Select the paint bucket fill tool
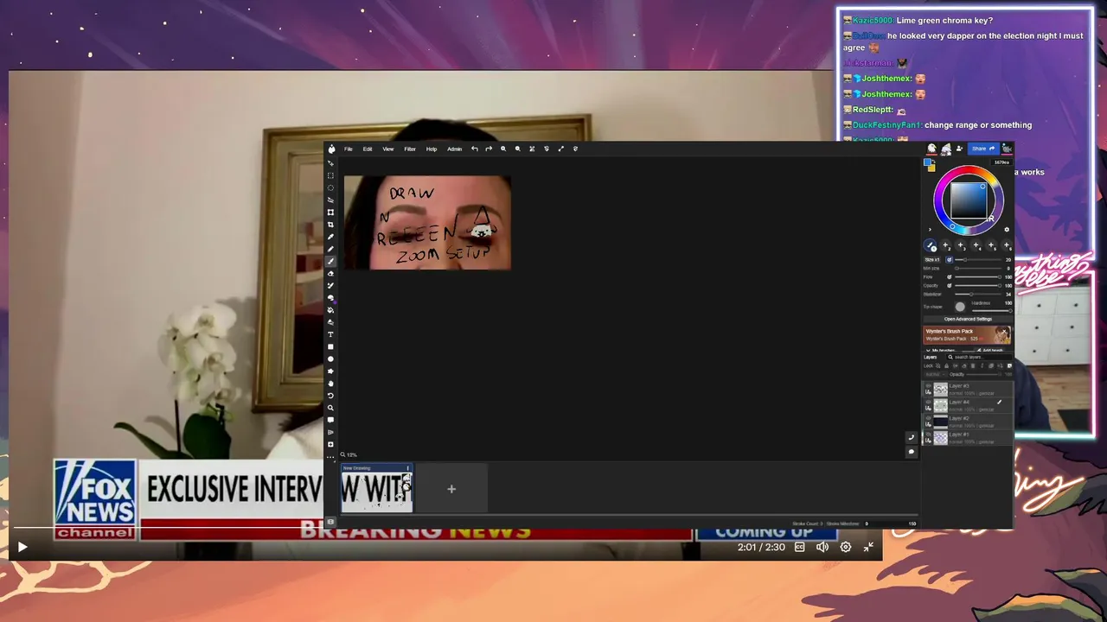 tap(330, 310)
